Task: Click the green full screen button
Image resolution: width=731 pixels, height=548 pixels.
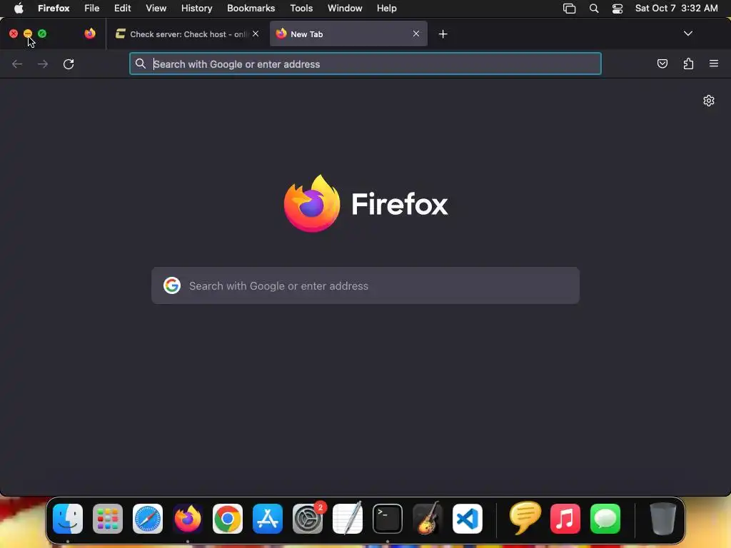Action: point(42,34)
